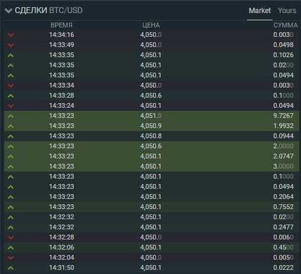This screenshot has height=274, width=301.
Task: Switch to the Yours tab
Action: [287, 11]
